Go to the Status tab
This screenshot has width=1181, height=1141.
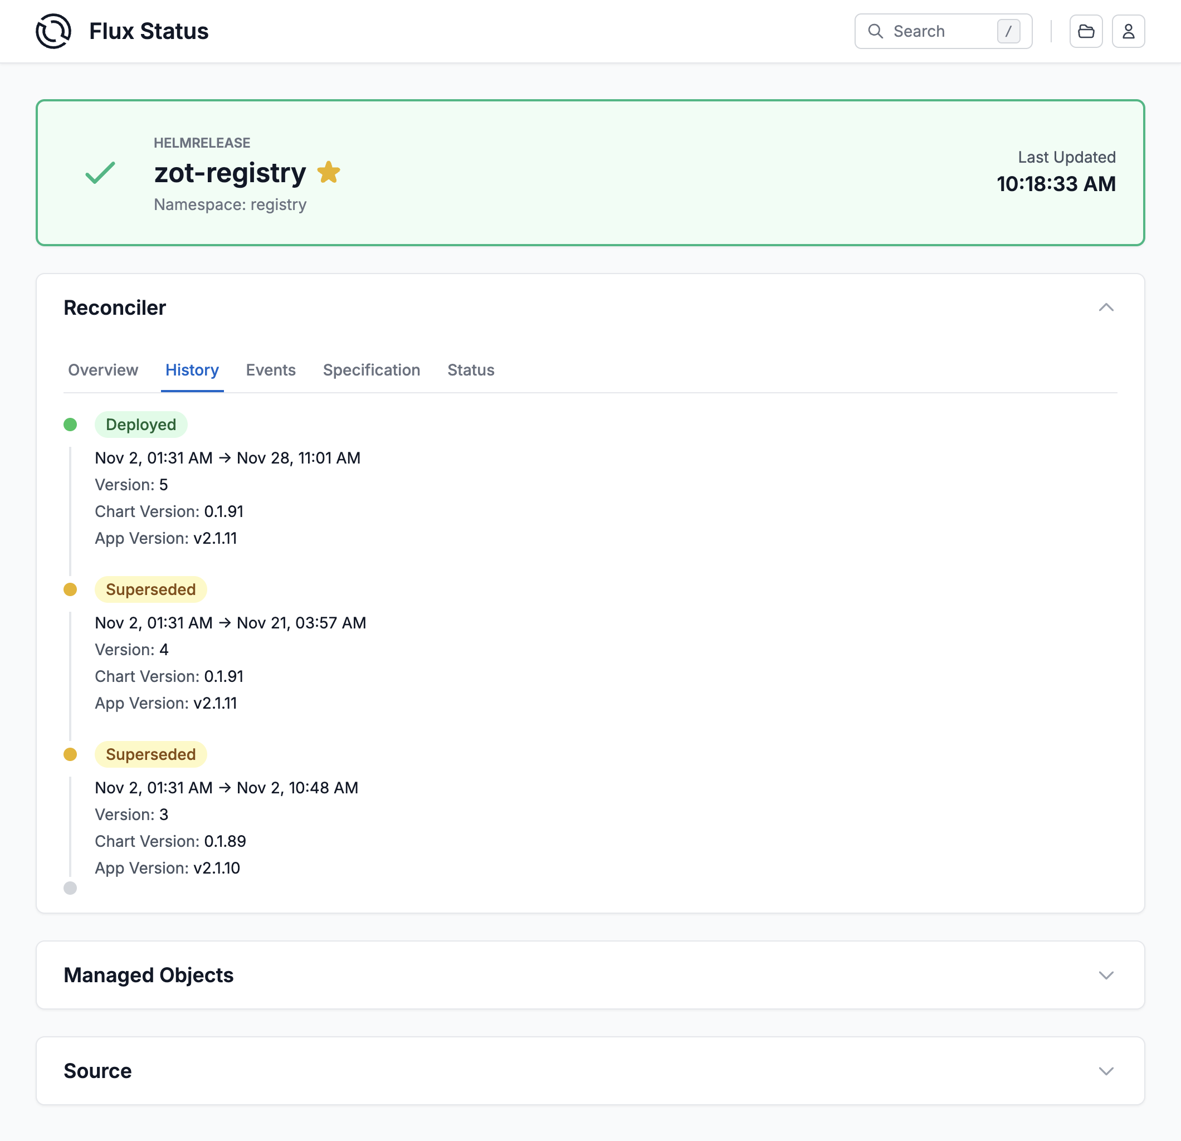click(471, 369)
